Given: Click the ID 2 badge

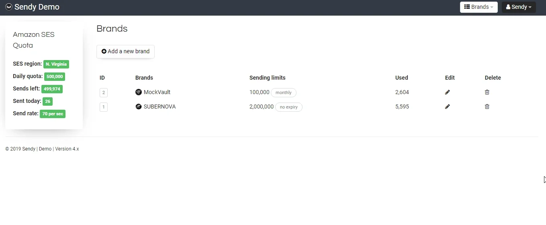Looking at the screenshot, I should click(104, 93).
